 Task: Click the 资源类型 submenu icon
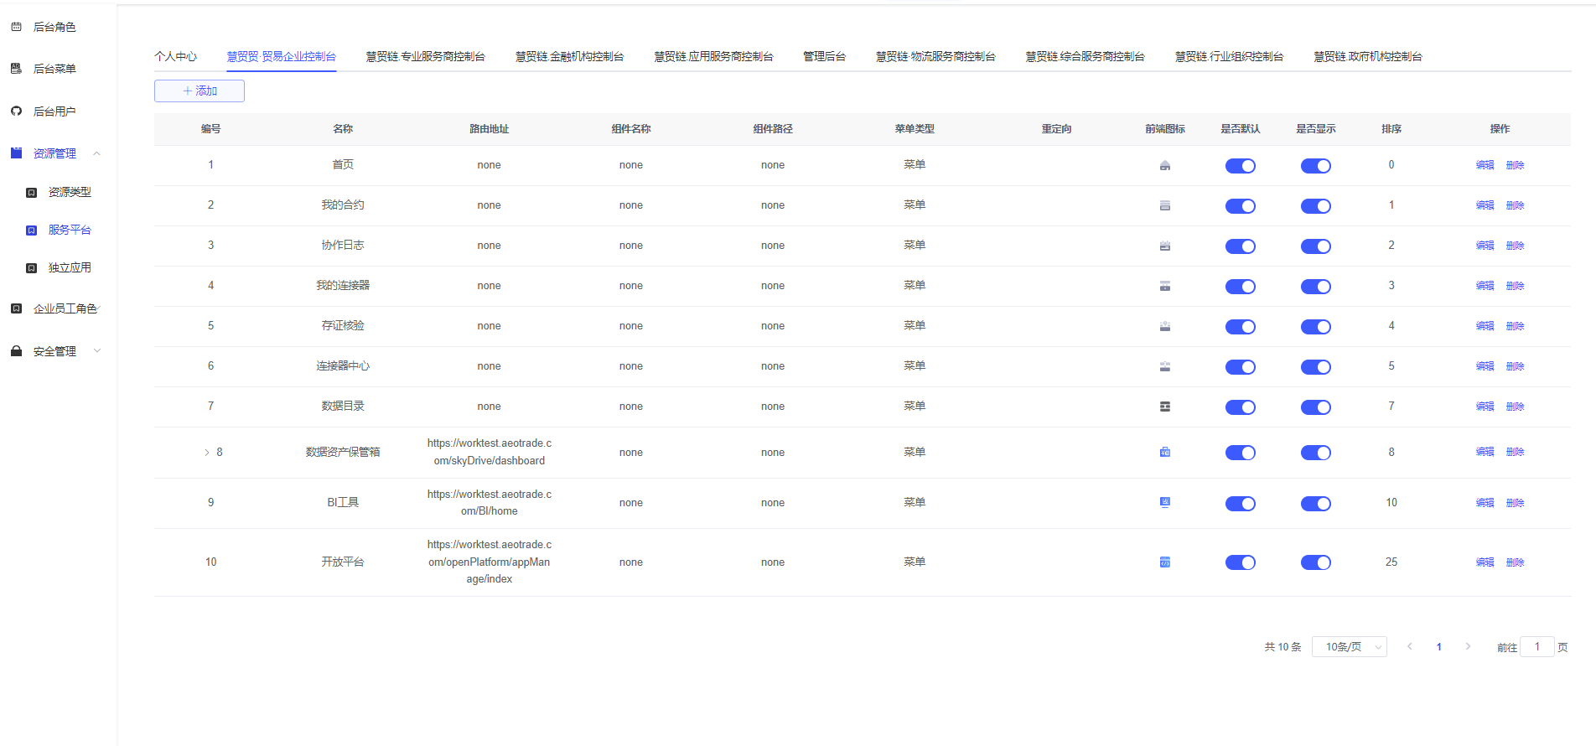[31, 193]
